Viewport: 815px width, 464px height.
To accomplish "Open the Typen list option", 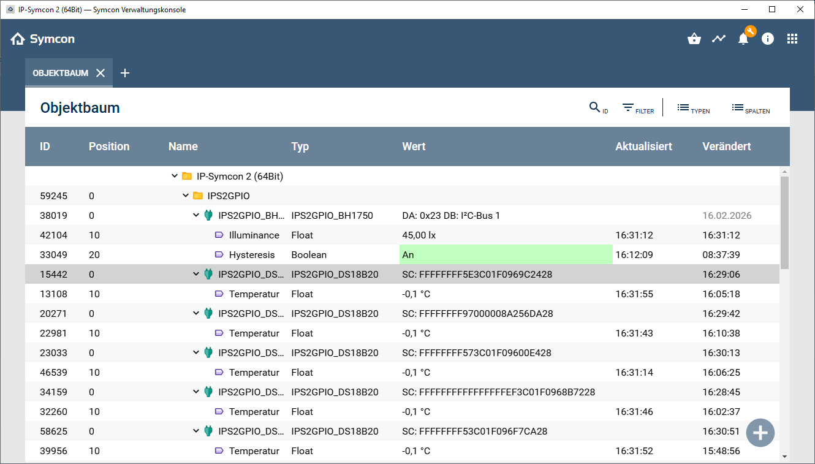I will [x=693, y=108].
